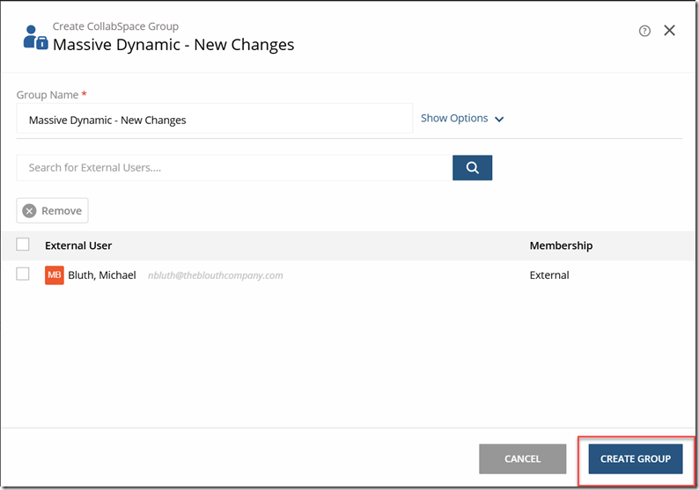Click the magnifier search button
699x490 pixels.
pos(472,167)
